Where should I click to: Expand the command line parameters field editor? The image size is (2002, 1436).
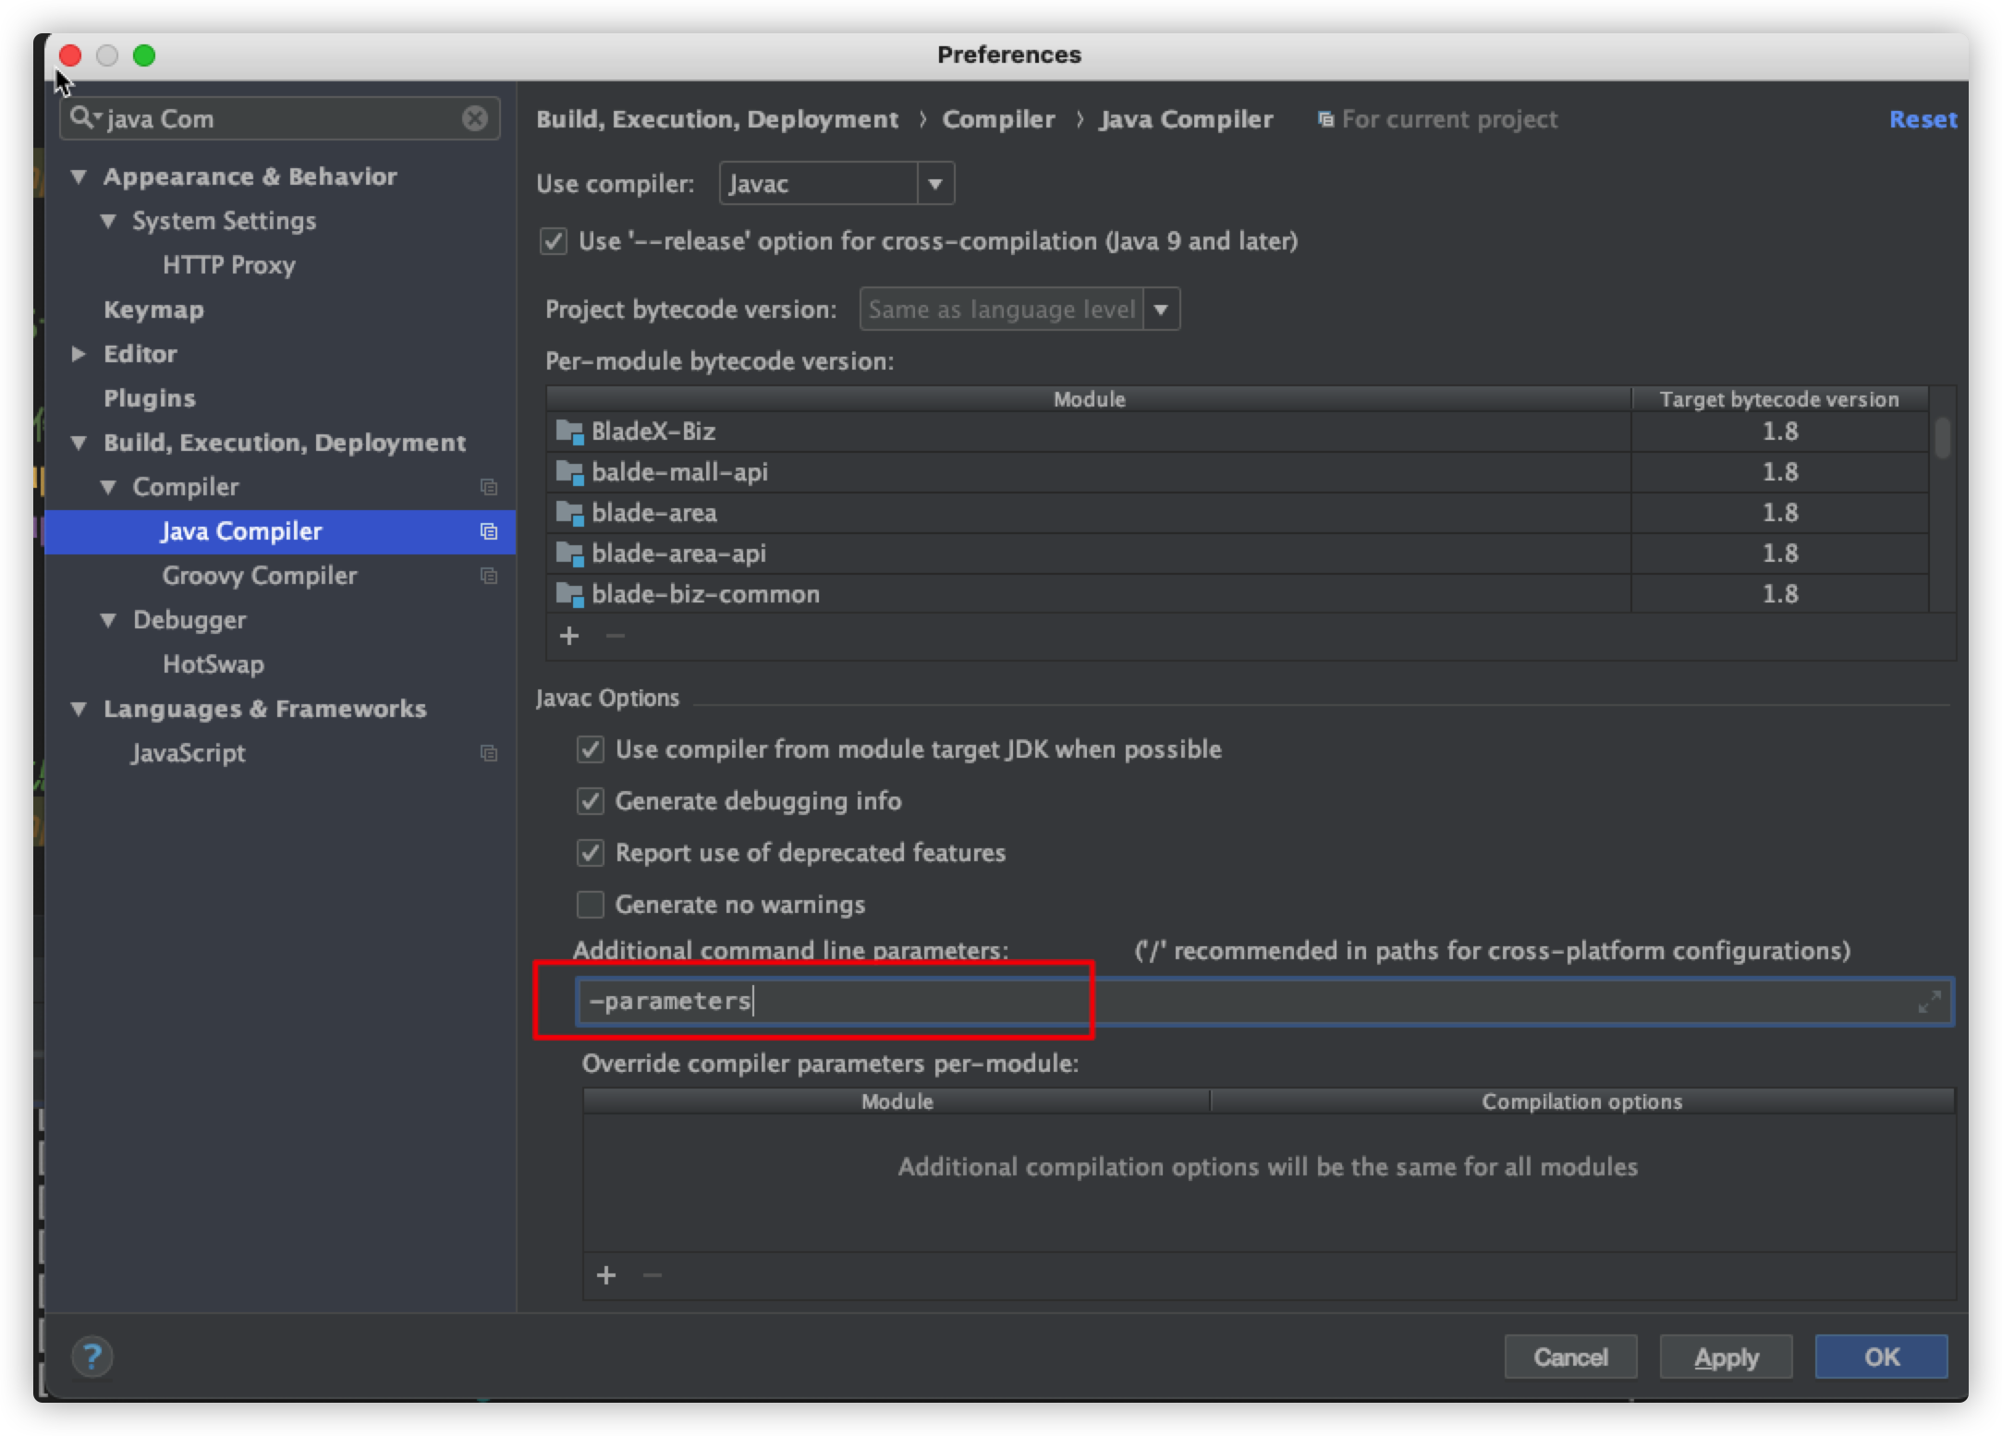pyautogui.click(x=1928, y=1002)
